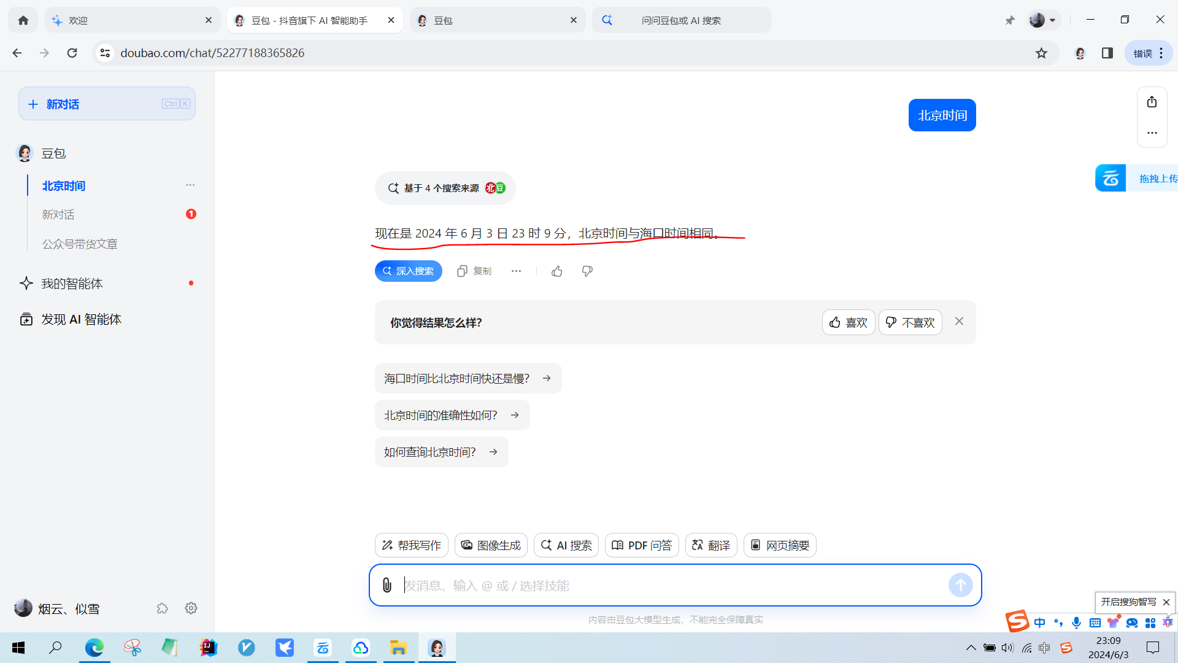This screenshot has height=663, width=1178.
Task: Open settings gear in sidebar footer
Action: [191, 608]
